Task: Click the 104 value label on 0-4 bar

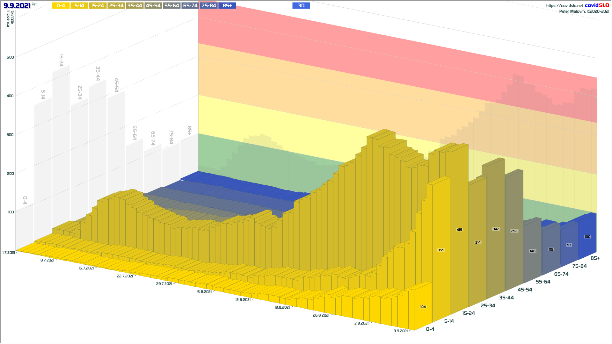Action: pyautogui.click(x=423, y=307)
